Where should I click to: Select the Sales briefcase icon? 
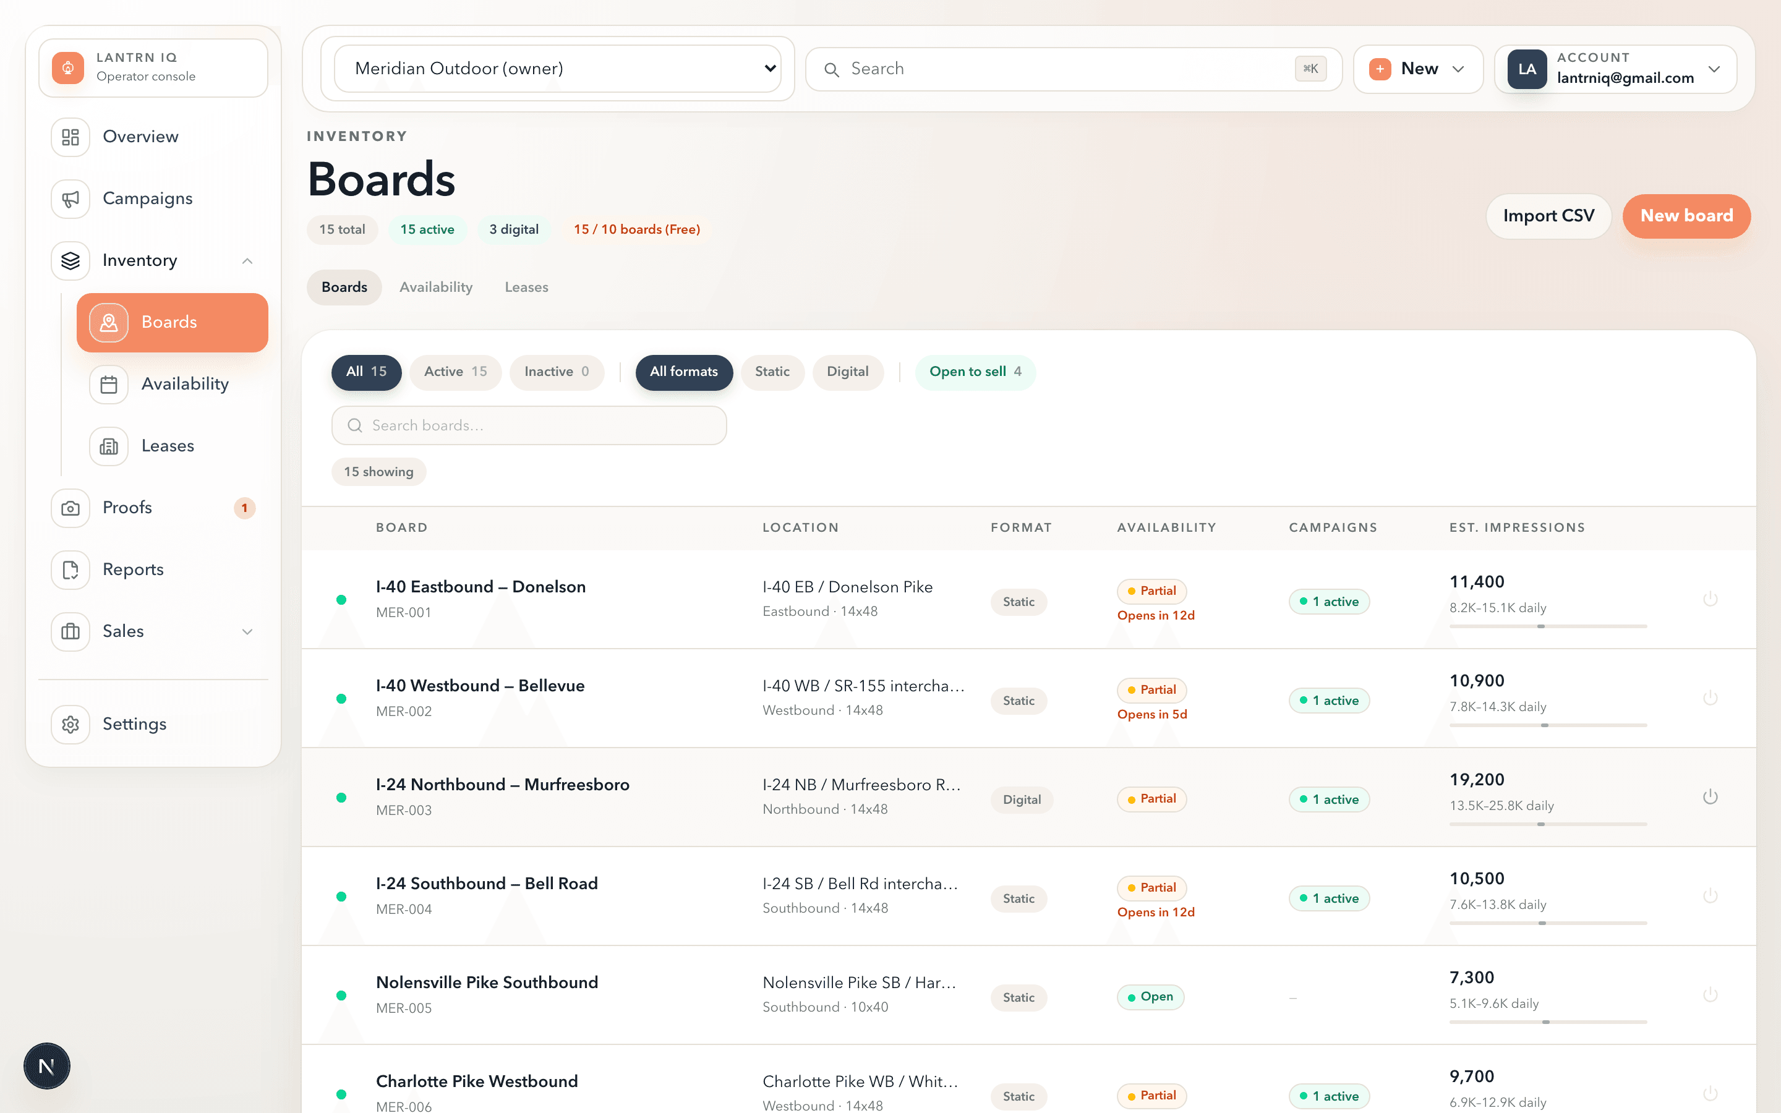tap(70, 631)
